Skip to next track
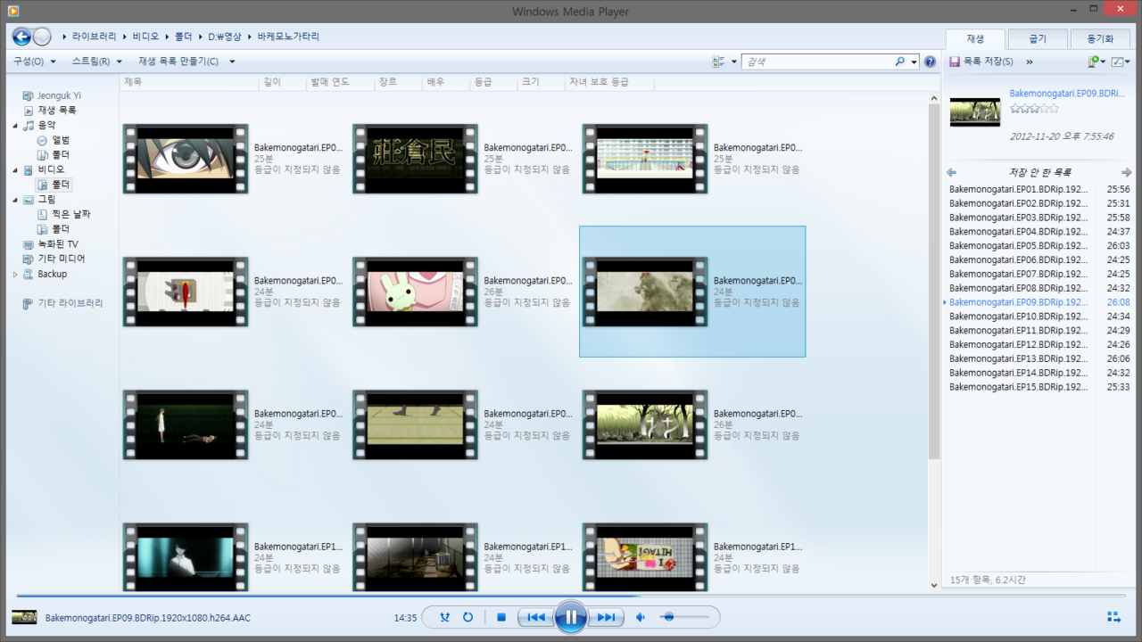 (606, 617)
